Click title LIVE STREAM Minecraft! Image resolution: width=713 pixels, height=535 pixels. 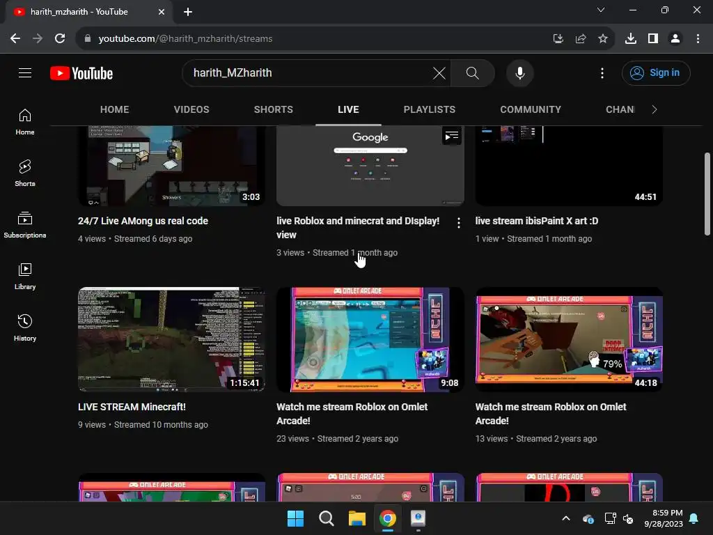(132, 407)
